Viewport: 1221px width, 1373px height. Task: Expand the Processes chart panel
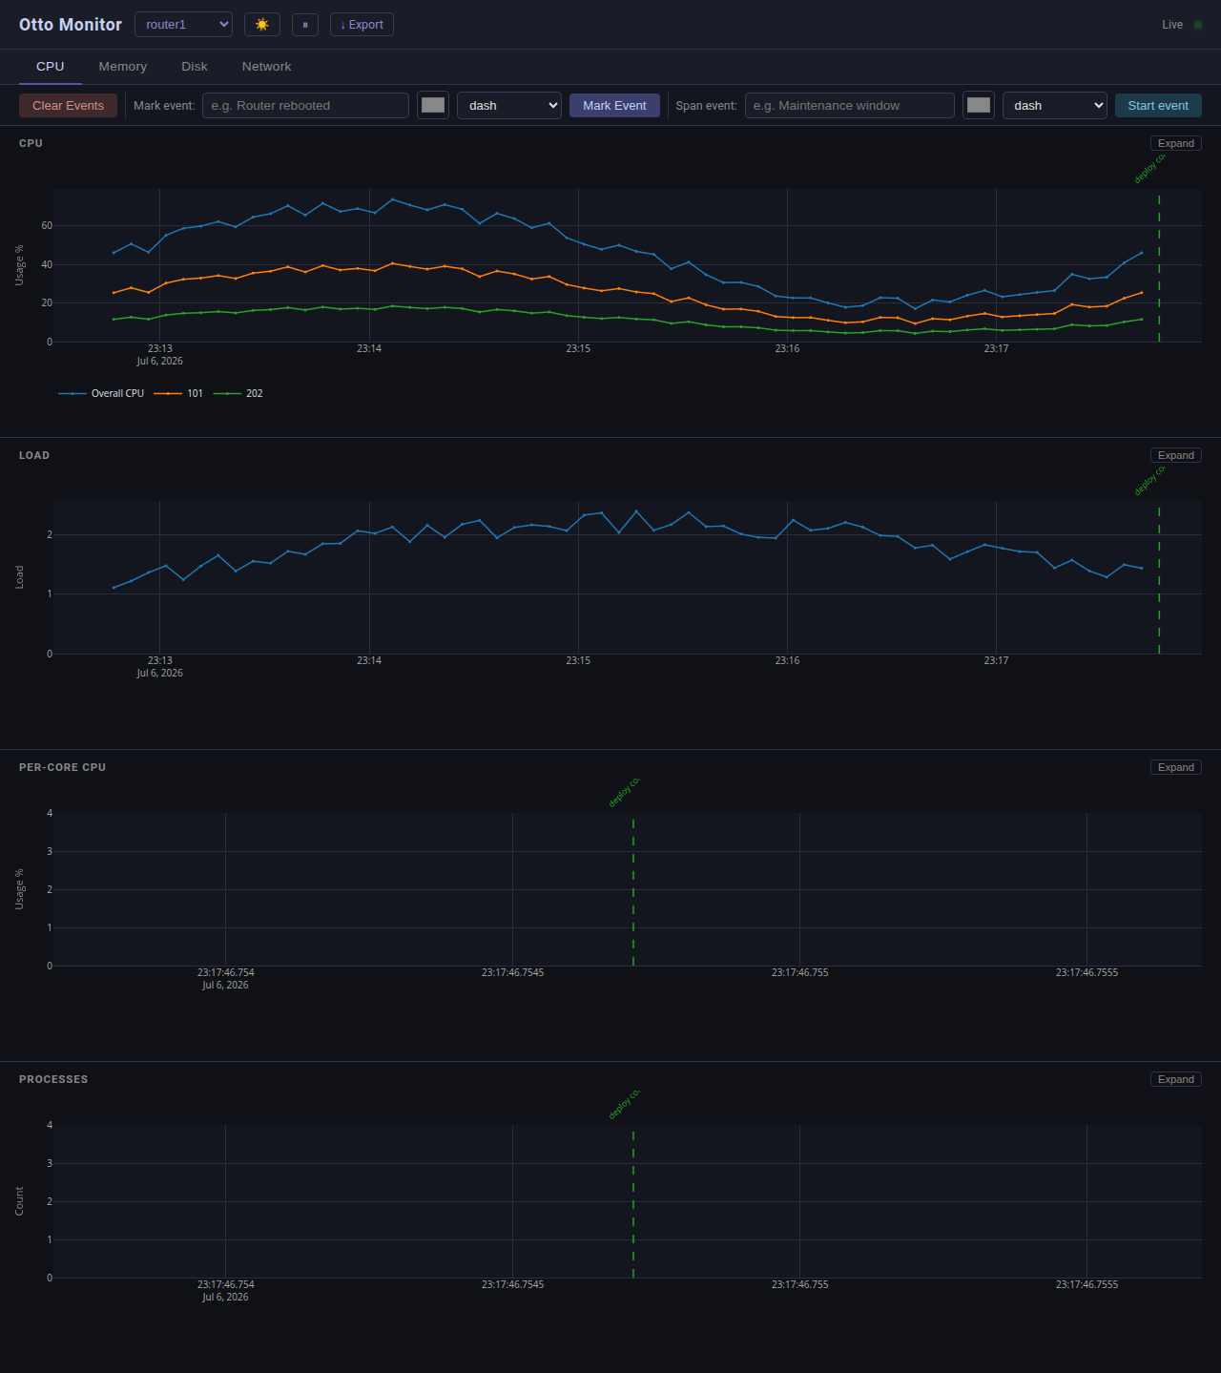(1176, 1079)
